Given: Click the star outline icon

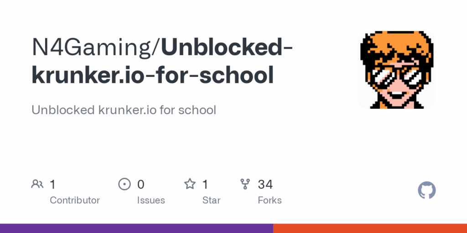Looking at the screenshot, I should 190,184.
